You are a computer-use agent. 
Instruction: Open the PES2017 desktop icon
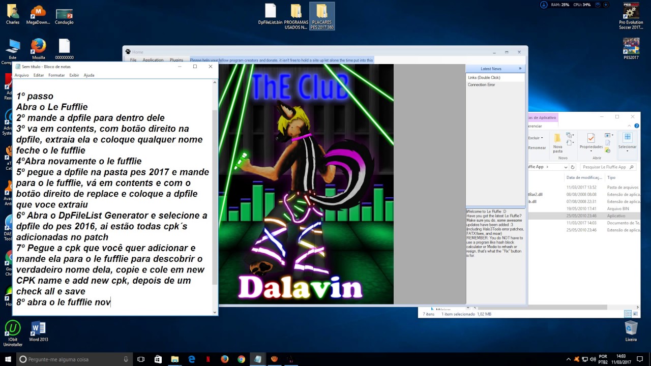pos(631,49)
